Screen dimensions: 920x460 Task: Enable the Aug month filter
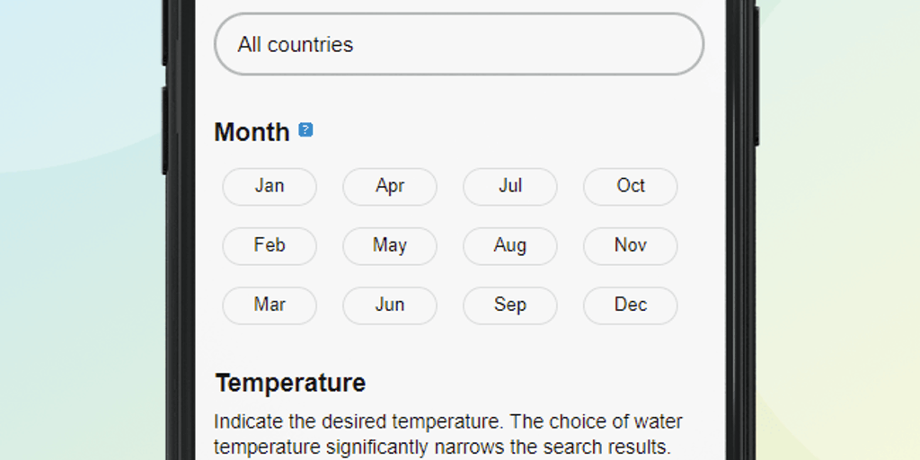click(x=510, y=245)
